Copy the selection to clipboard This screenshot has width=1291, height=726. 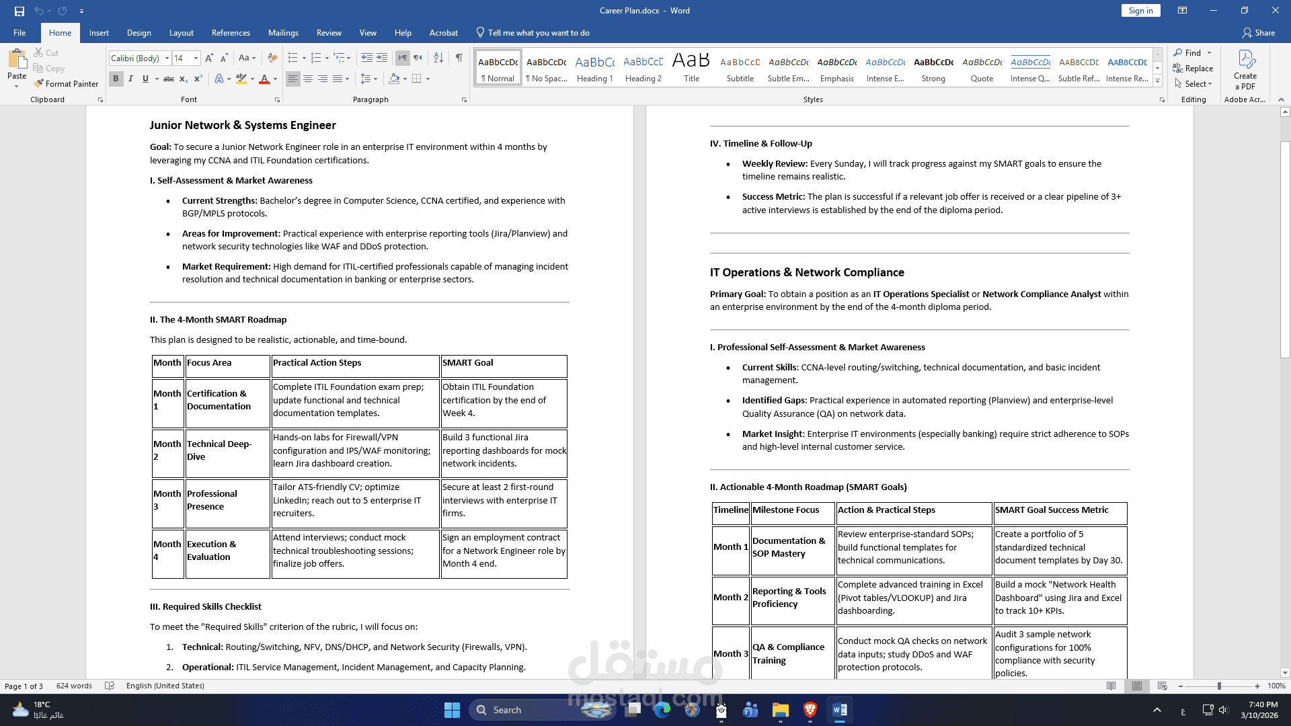tap(49, 69)
